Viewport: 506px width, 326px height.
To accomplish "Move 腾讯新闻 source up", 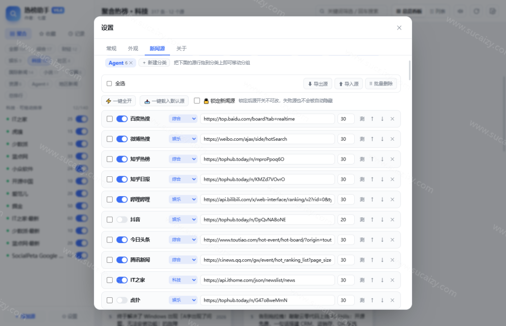I will [x=372, y=260].
